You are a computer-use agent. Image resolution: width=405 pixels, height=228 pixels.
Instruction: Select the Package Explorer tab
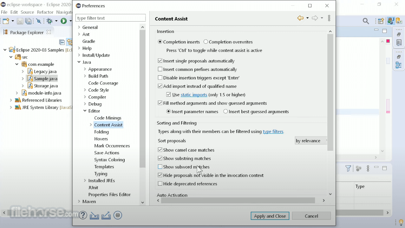27,32
